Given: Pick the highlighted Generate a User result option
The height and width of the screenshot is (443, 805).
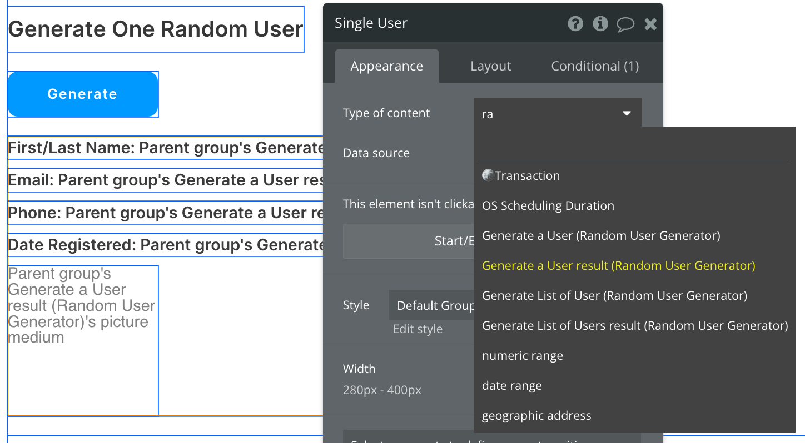Looking at the screenshot, I should pyautogui.click(x=618, y=266).
